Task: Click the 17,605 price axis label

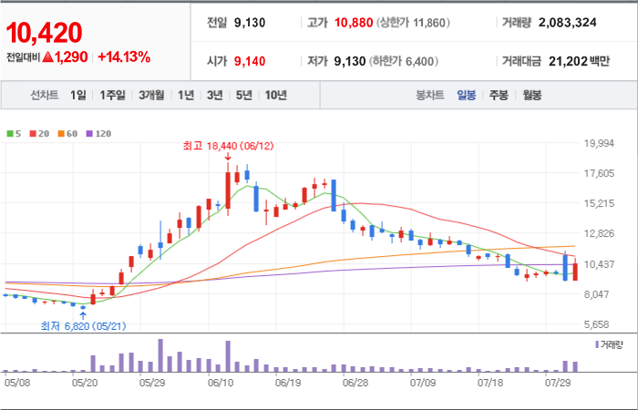Action: click(x=599, y=173)
